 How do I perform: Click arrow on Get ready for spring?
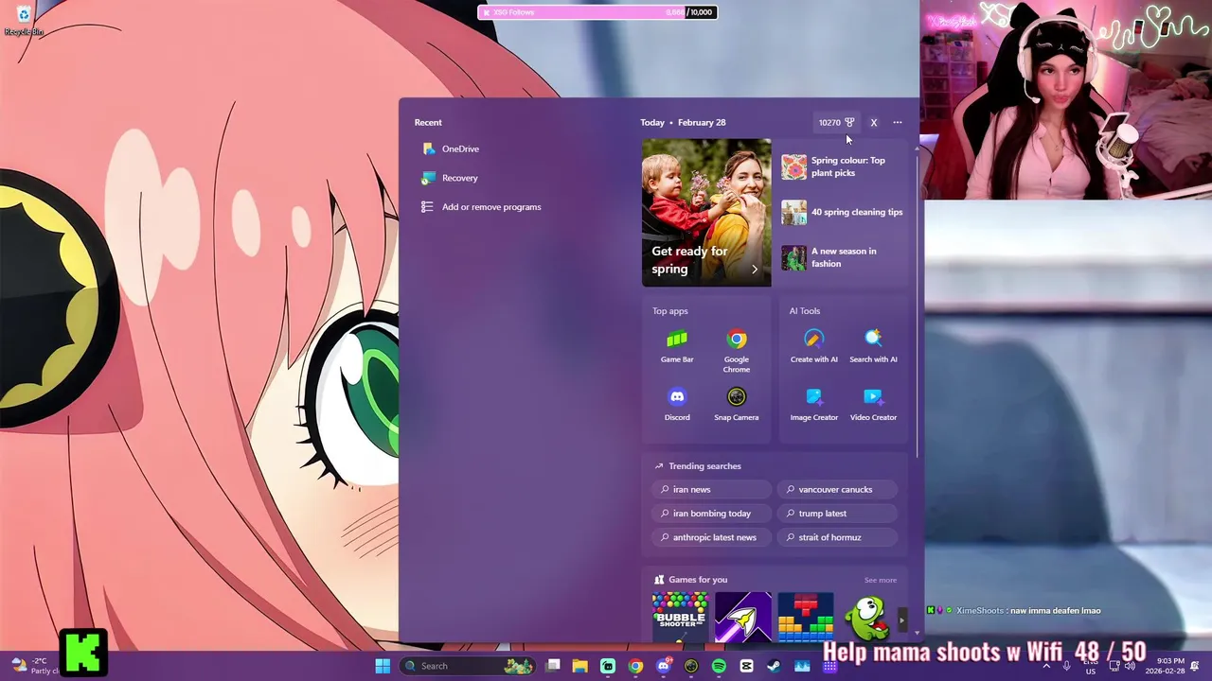pyautogui.click(x=755, y=270)
